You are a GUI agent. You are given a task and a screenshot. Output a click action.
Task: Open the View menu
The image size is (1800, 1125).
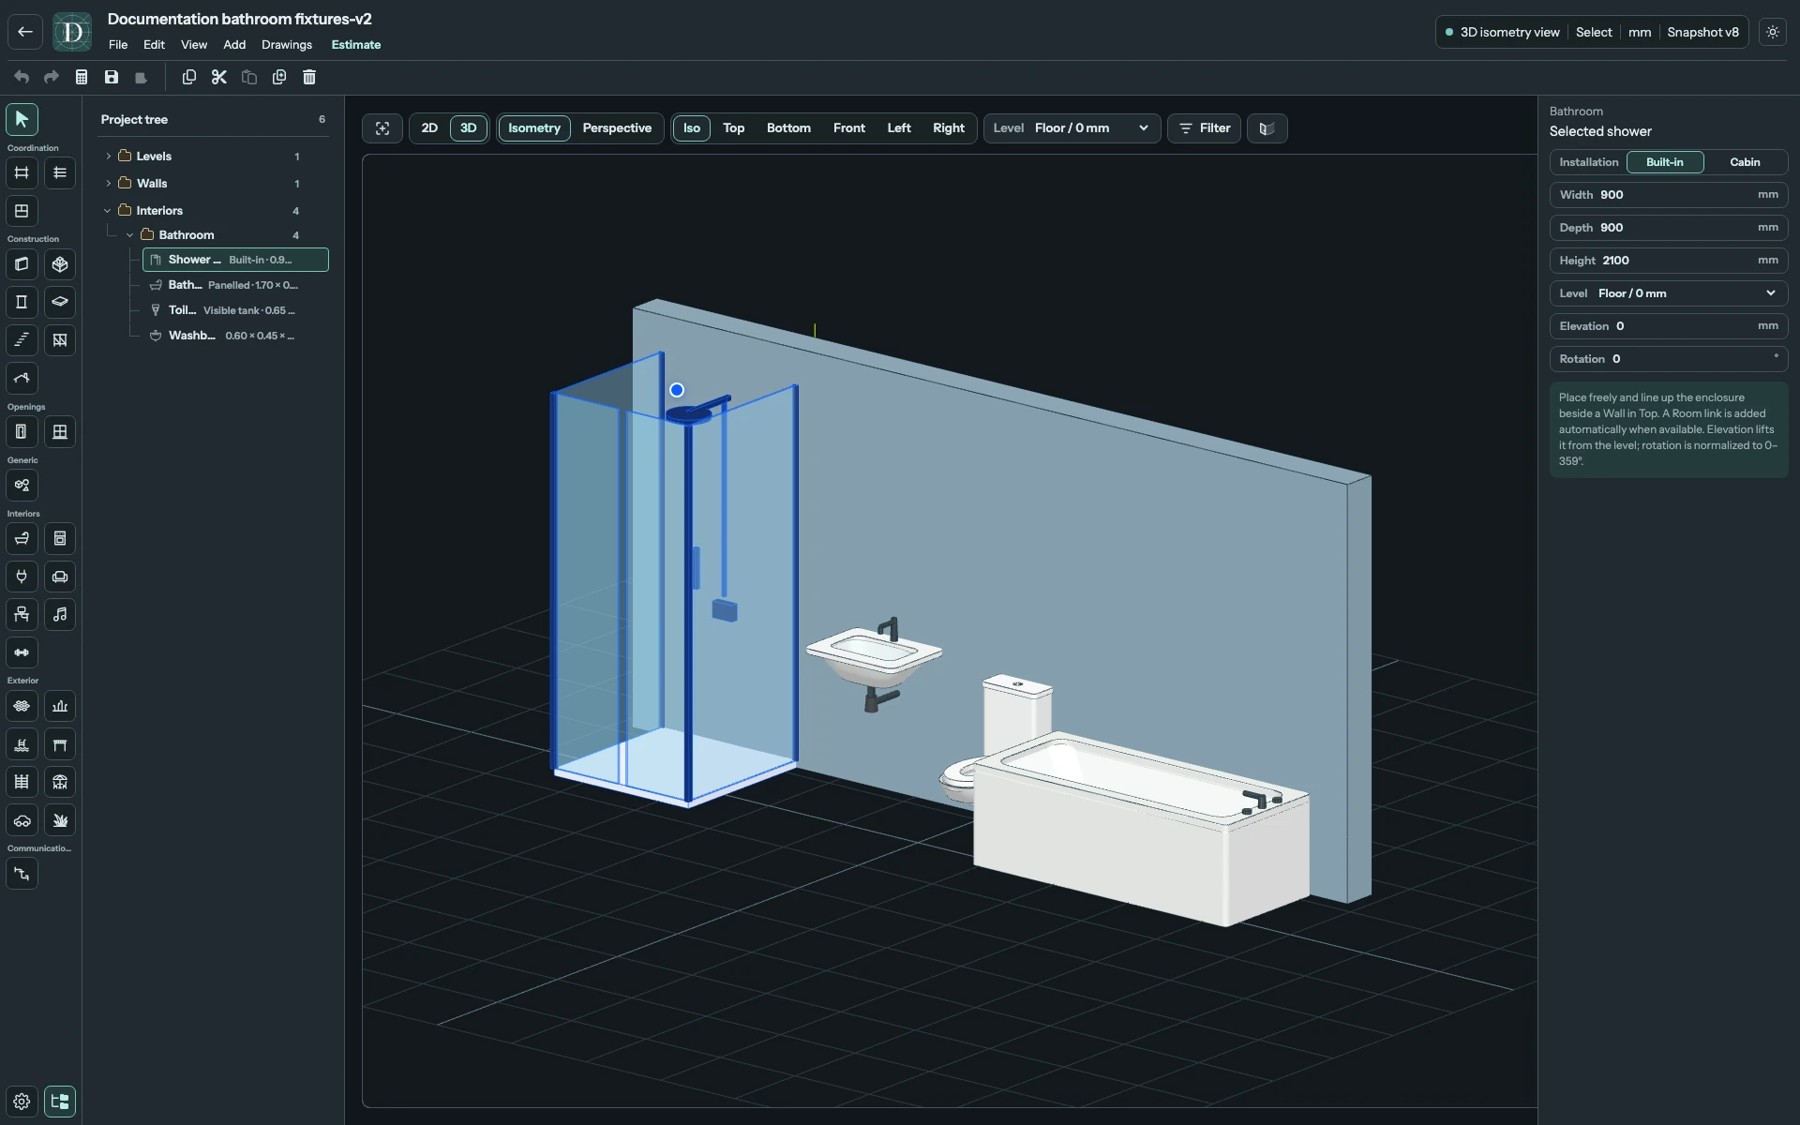[x=194, y=45]
